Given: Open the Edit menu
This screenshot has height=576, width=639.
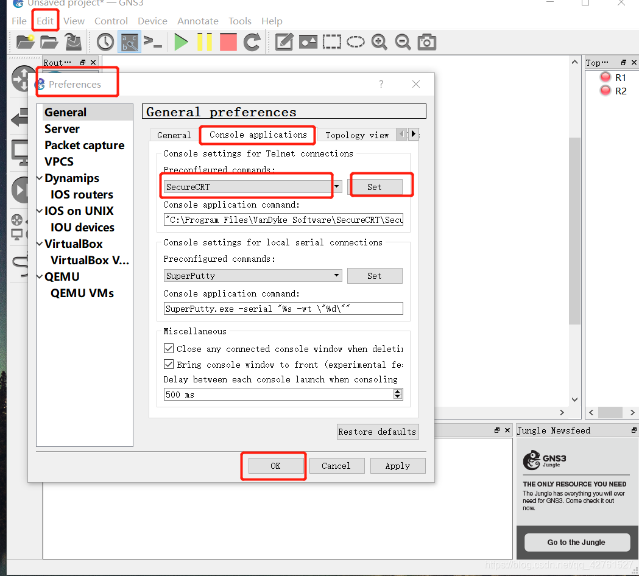Looking at the screenshot, I should [x=45, y=21].
